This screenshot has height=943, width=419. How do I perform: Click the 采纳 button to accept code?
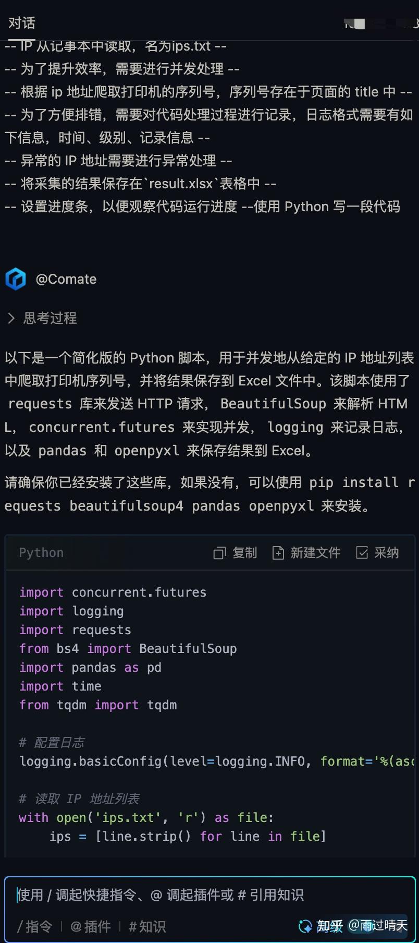coord(386,553)
